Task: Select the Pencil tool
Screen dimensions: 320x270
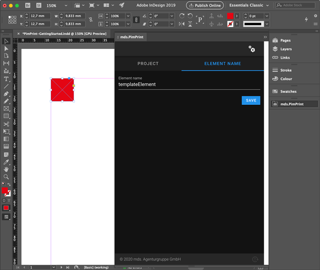Action: [6, 101]
